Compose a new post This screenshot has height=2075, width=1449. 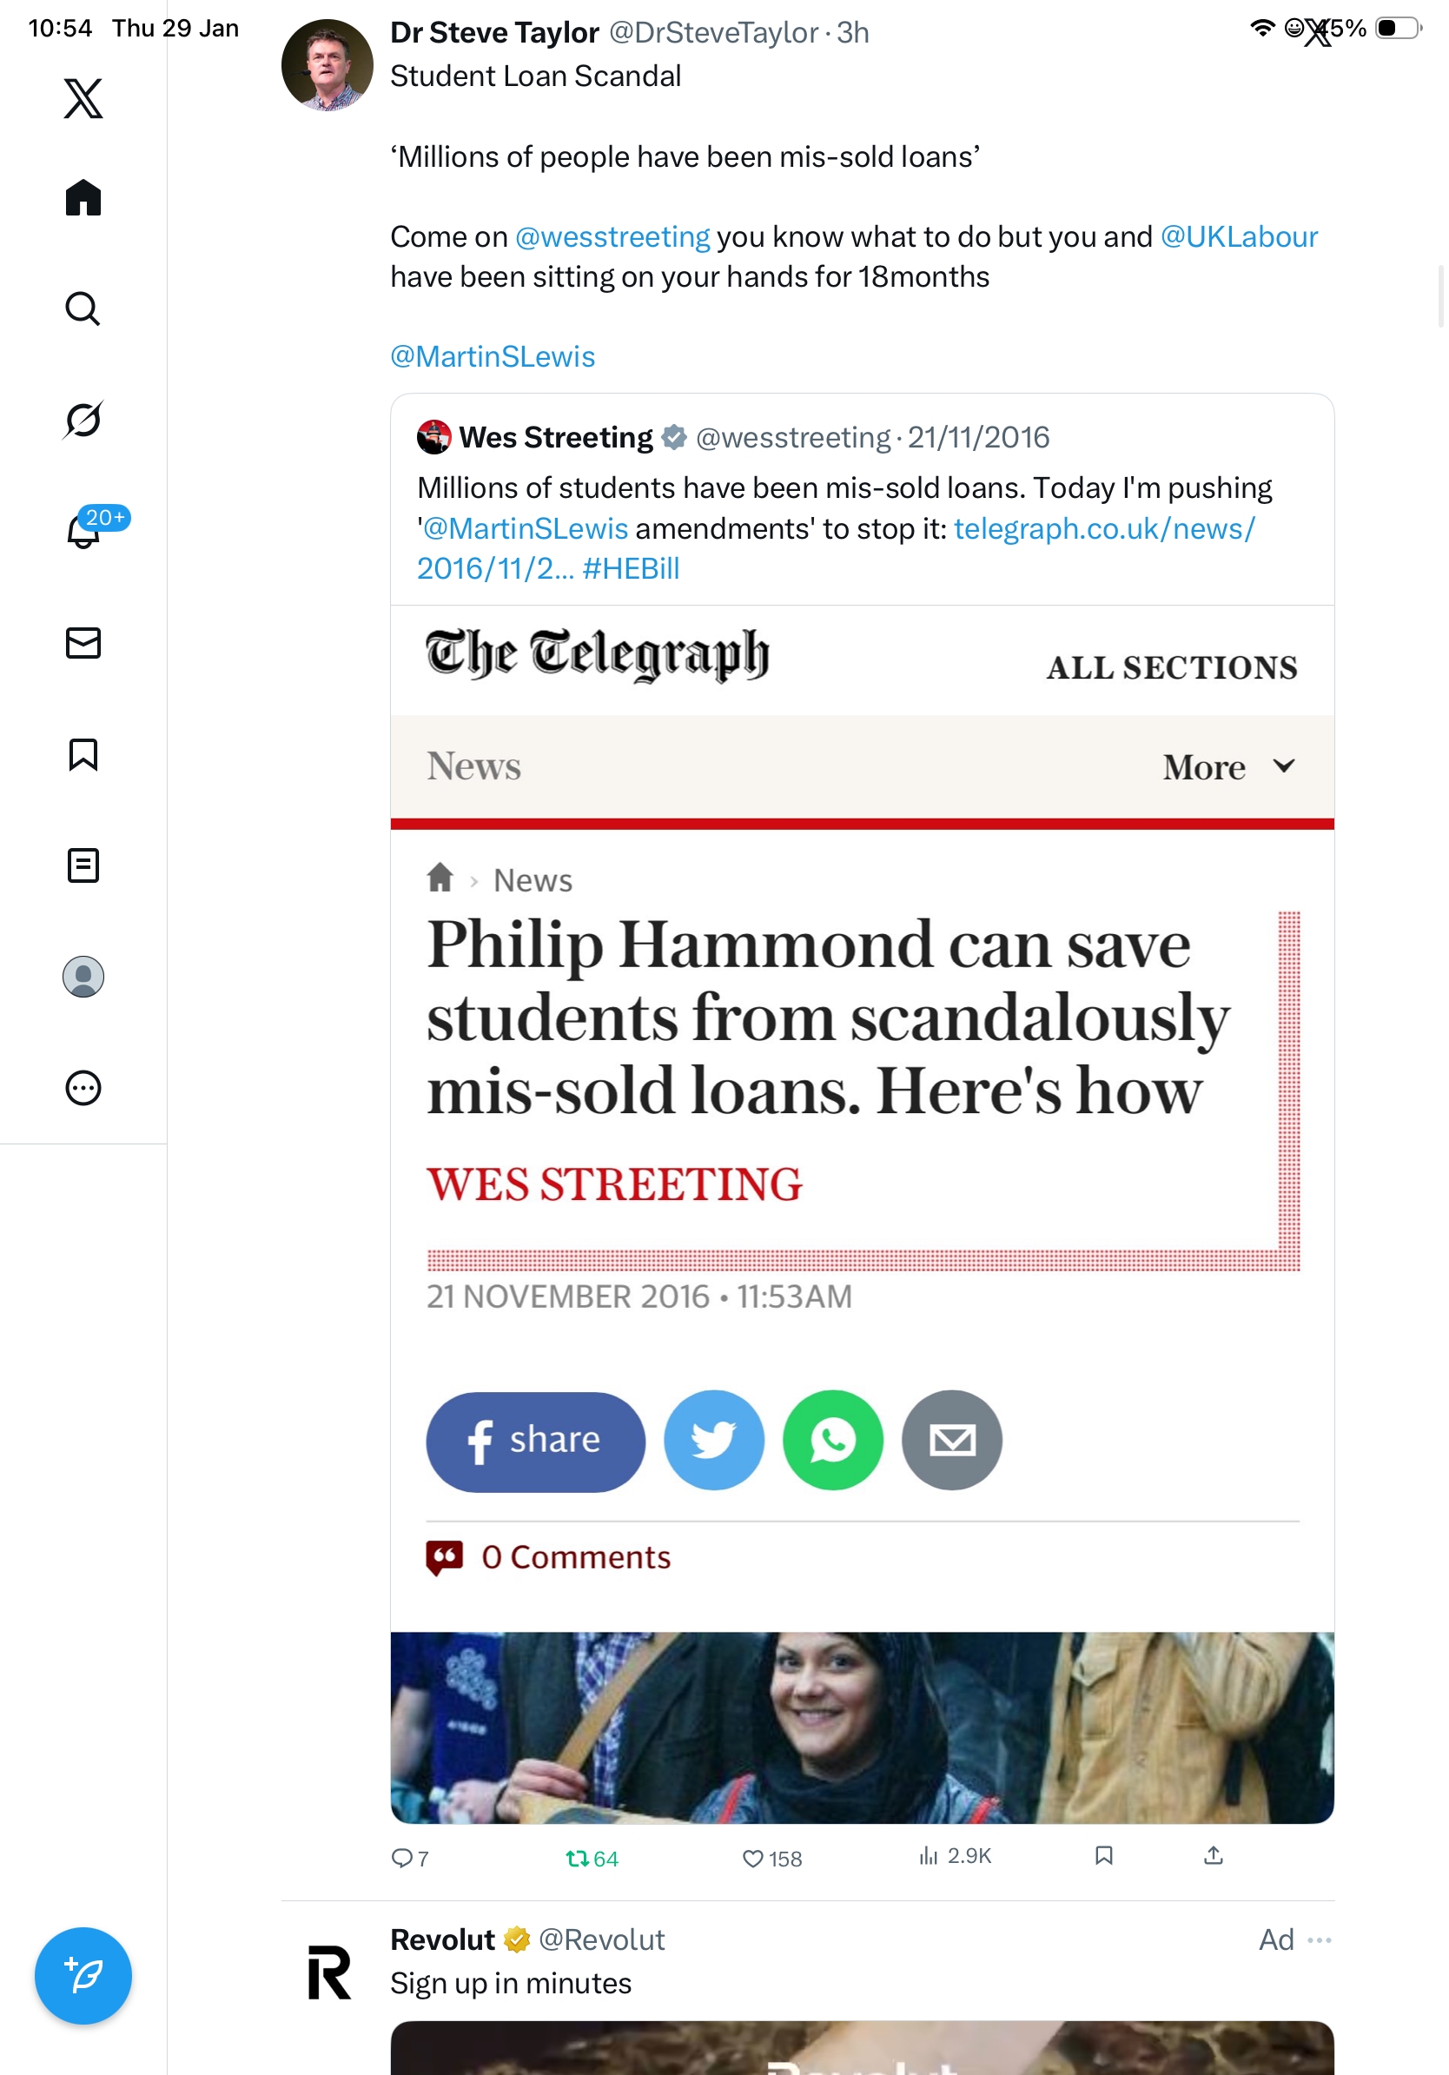tap(83, 1975)
